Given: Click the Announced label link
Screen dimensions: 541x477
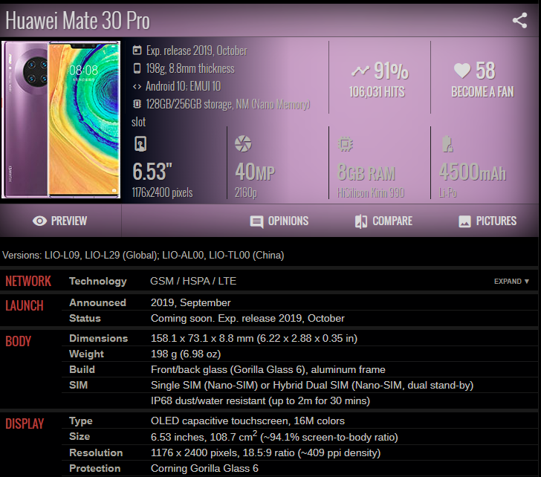Looking at the screenshot, I should [97, 302].
